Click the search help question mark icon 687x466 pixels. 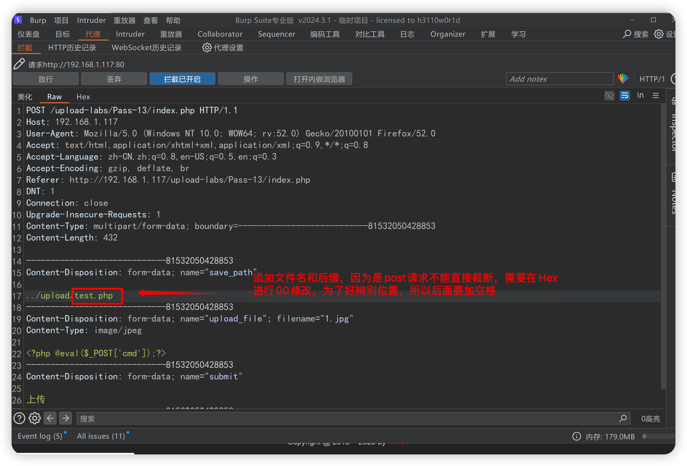tap(19, 418)
